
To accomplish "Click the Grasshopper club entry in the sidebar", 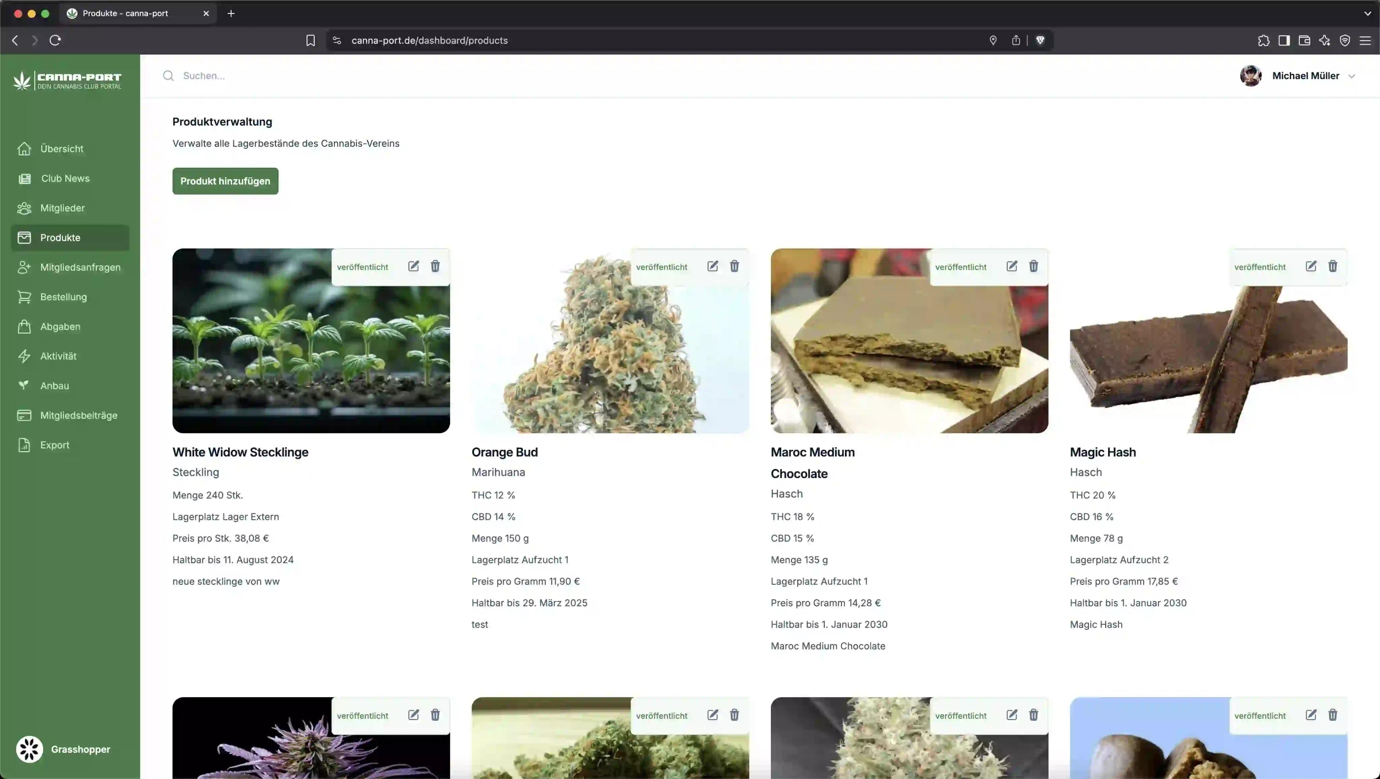I will 64,749.
